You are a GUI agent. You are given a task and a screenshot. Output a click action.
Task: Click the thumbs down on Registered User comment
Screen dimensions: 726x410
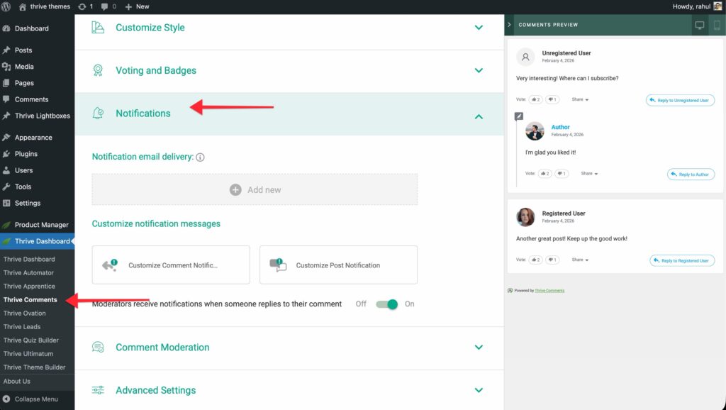pos(552,260)
